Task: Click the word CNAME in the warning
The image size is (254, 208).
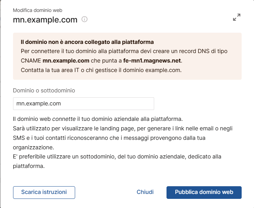Action: (x=31, y=61)
